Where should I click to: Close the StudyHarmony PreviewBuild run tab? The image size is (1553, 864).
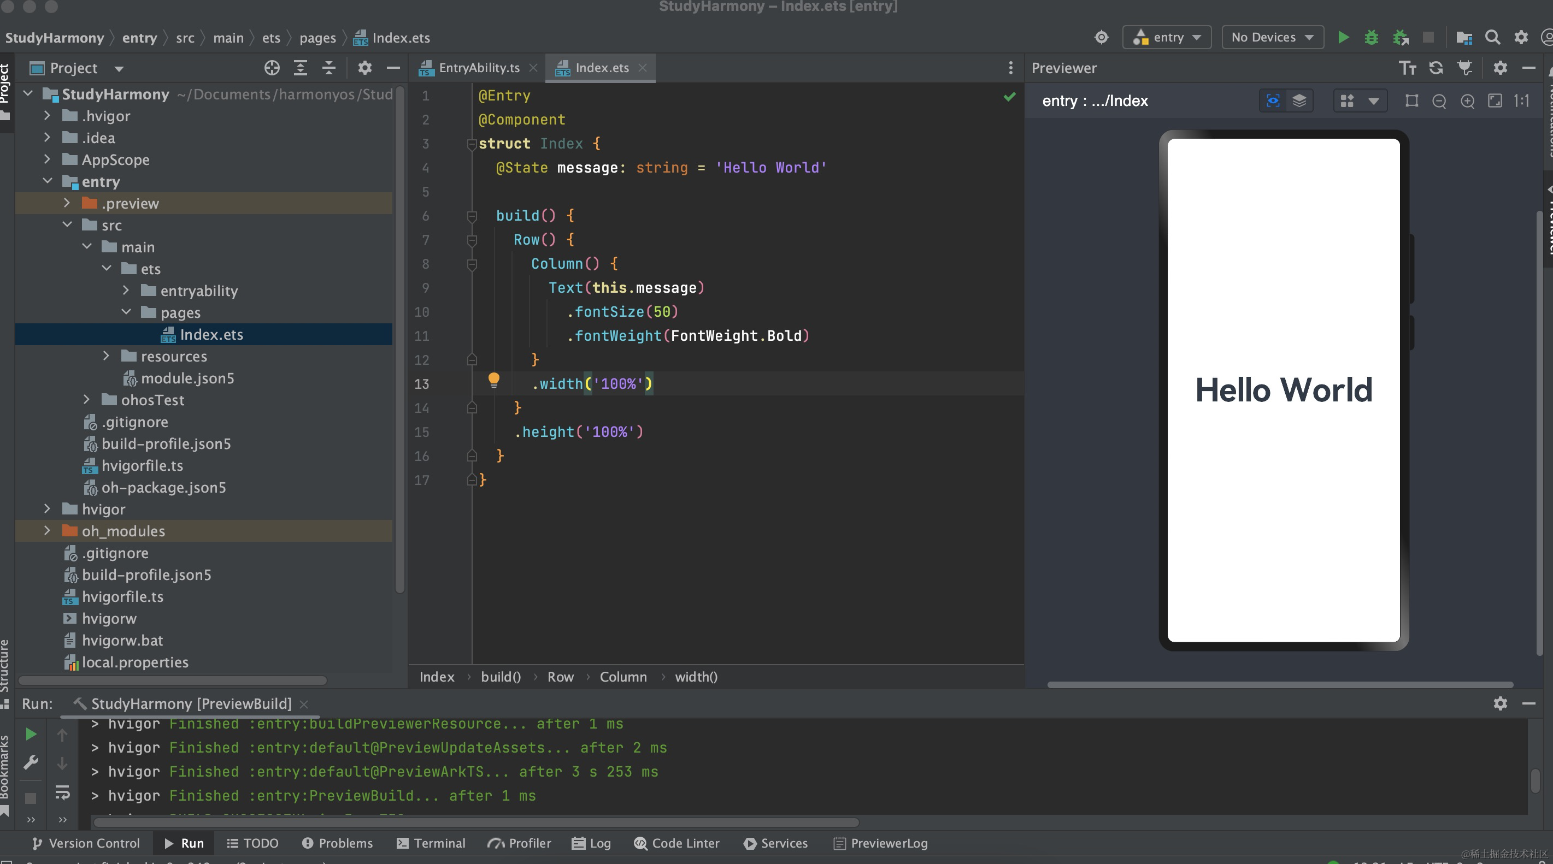click(x=304, y=704)
